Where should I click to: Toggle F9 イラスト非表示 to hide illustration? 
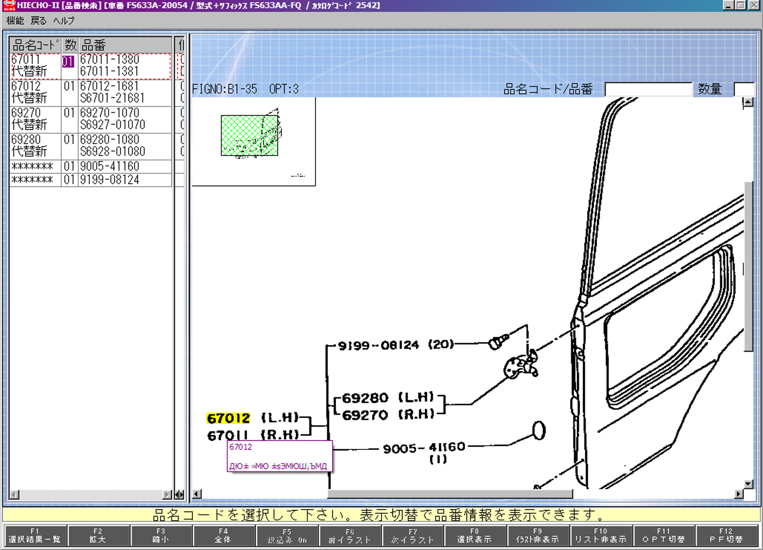tap(537, 535)
